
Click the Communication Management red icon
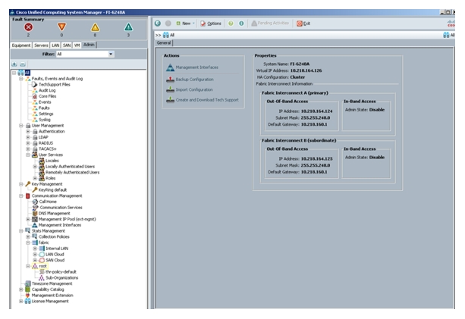[x=28, y=195]
